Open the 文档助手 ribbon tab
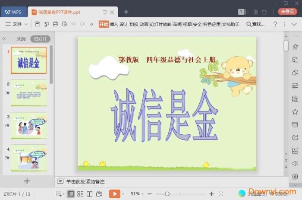 click(230, 24)
